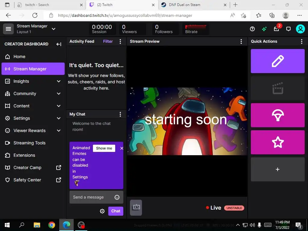Viewport: 308px width, 231px height.
Task: Expand the Community section
Action: (x=33, y=94)
